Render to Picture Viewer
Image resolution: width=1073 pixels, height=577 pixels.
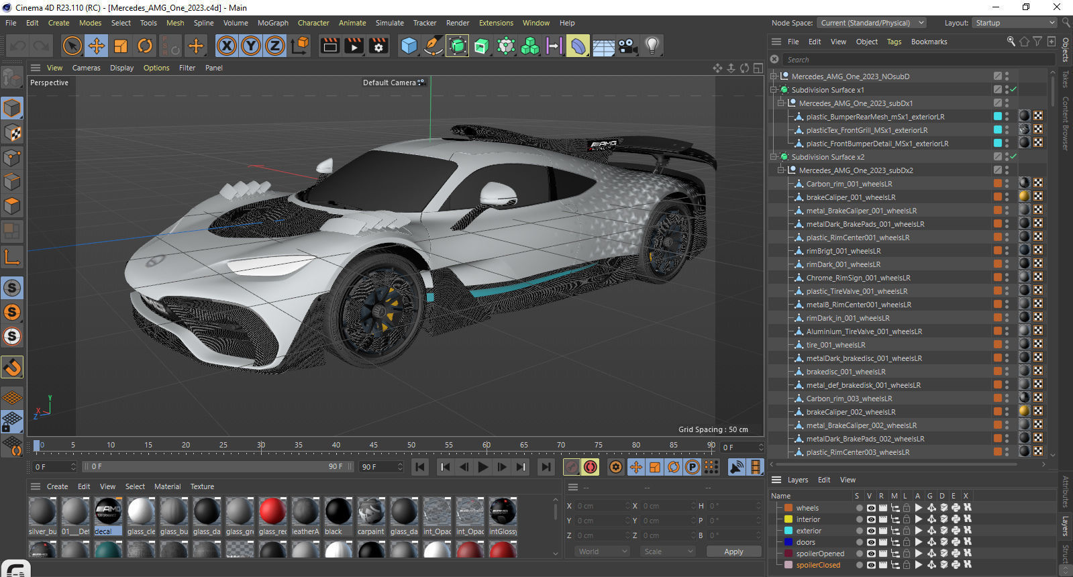(354, 46)
